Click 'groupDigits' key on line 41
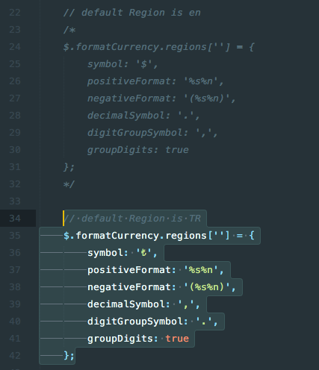This screenshot has width=319, height=370. [x=120, y=339]
